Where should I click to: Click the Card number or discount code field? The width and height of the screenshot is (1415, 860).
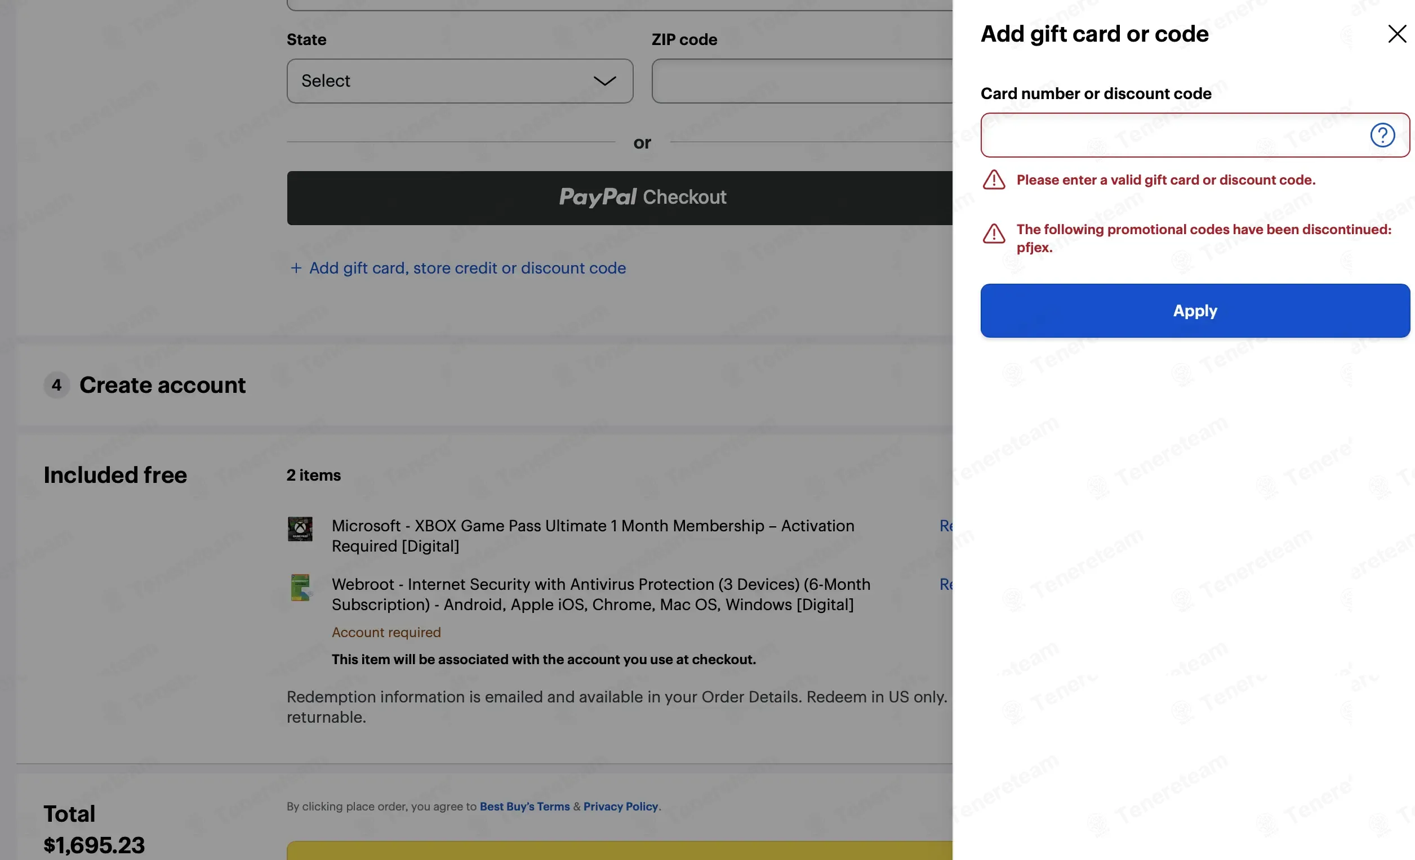1195,136
